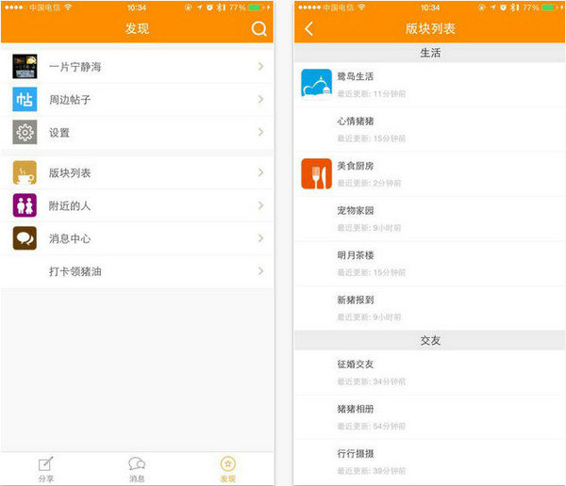Screen dimensions: 566x486
Task: Tap the brown chat bubble icon for 消息中心
Action: tap(25, 238)
